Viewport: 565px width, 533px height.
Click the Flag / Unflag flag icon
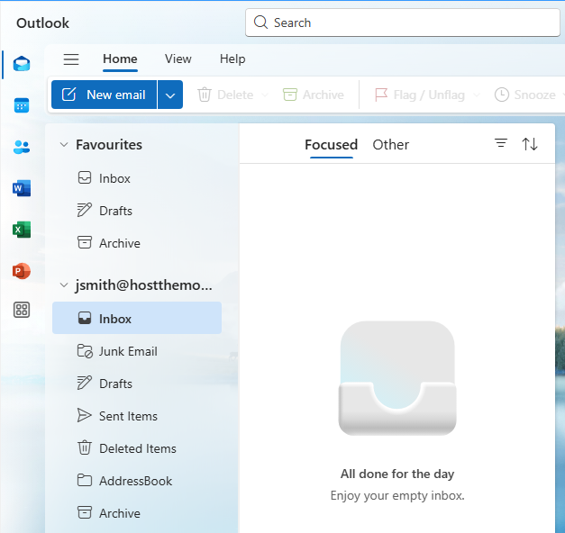(x=381, y=95)
